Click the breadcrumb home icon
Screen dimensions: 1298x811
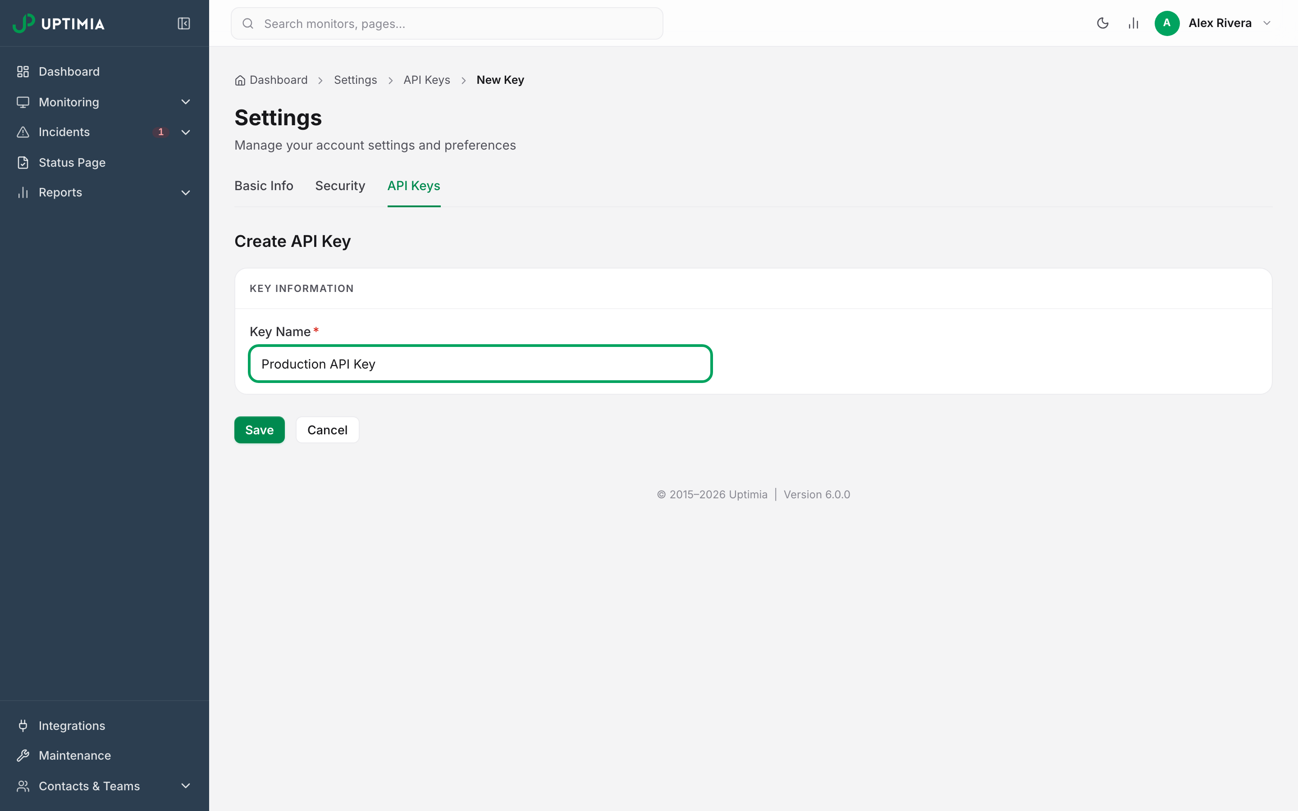[x=240, y=81]
